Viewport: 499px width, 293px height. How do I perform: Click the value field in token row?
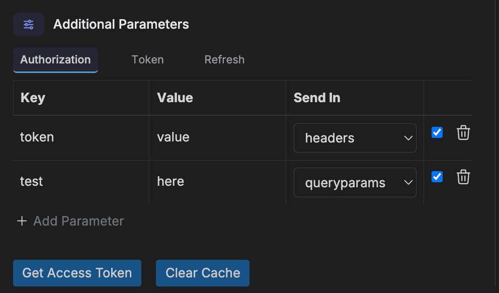click(216, 137)
